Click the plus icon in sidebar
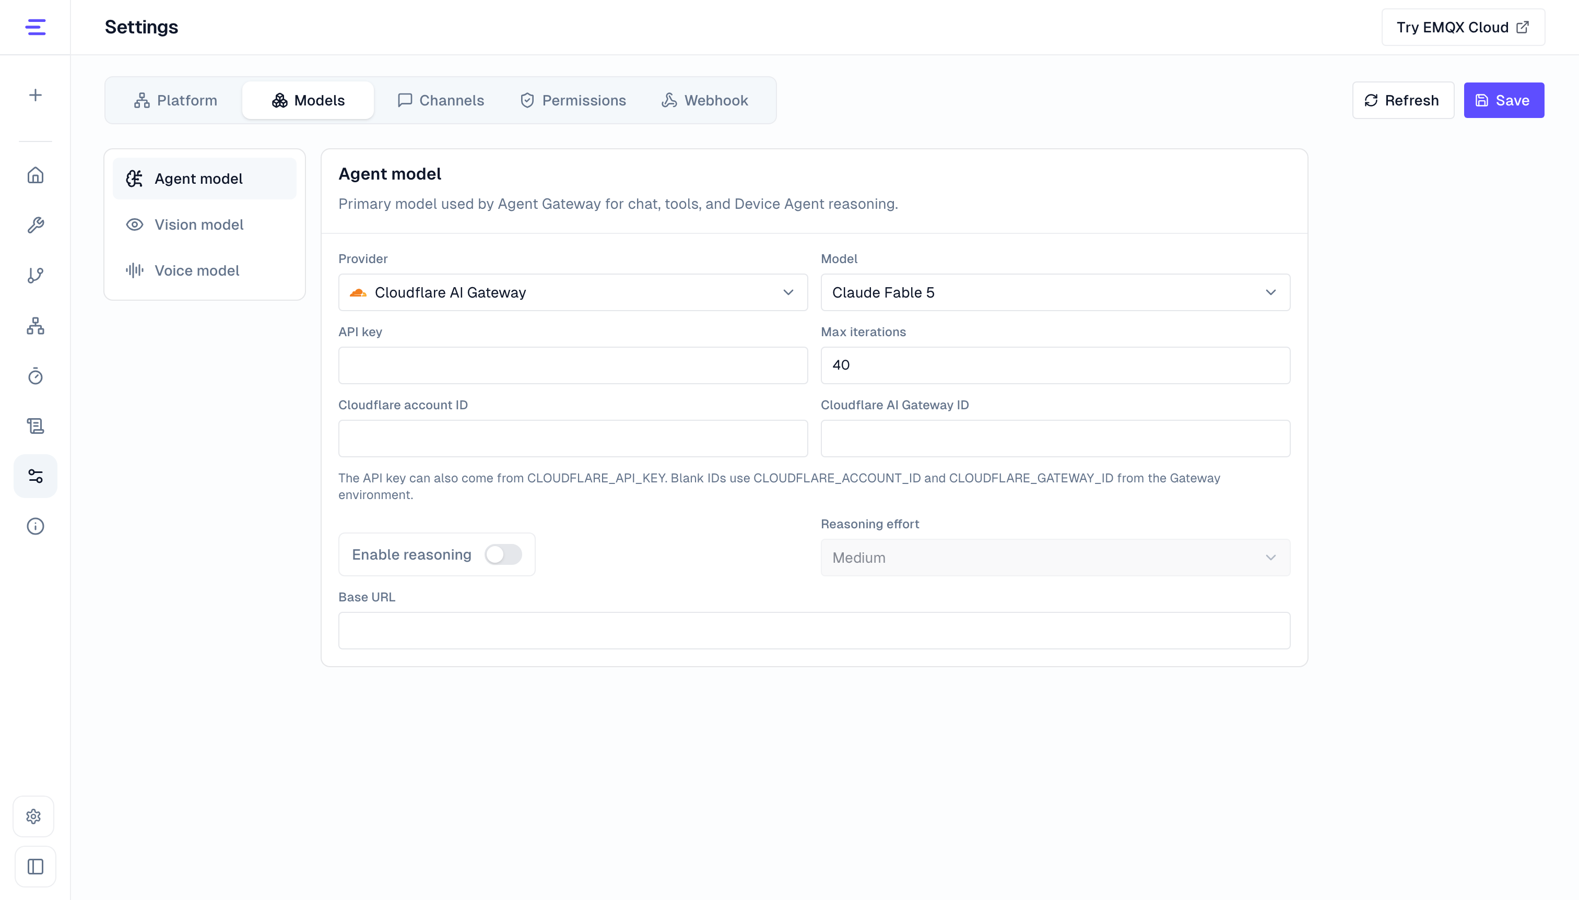 (35, 95)
